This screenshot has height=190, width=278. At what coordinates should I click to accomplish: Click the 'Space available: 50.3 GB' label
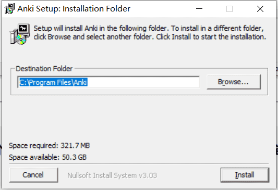[47, 157]
